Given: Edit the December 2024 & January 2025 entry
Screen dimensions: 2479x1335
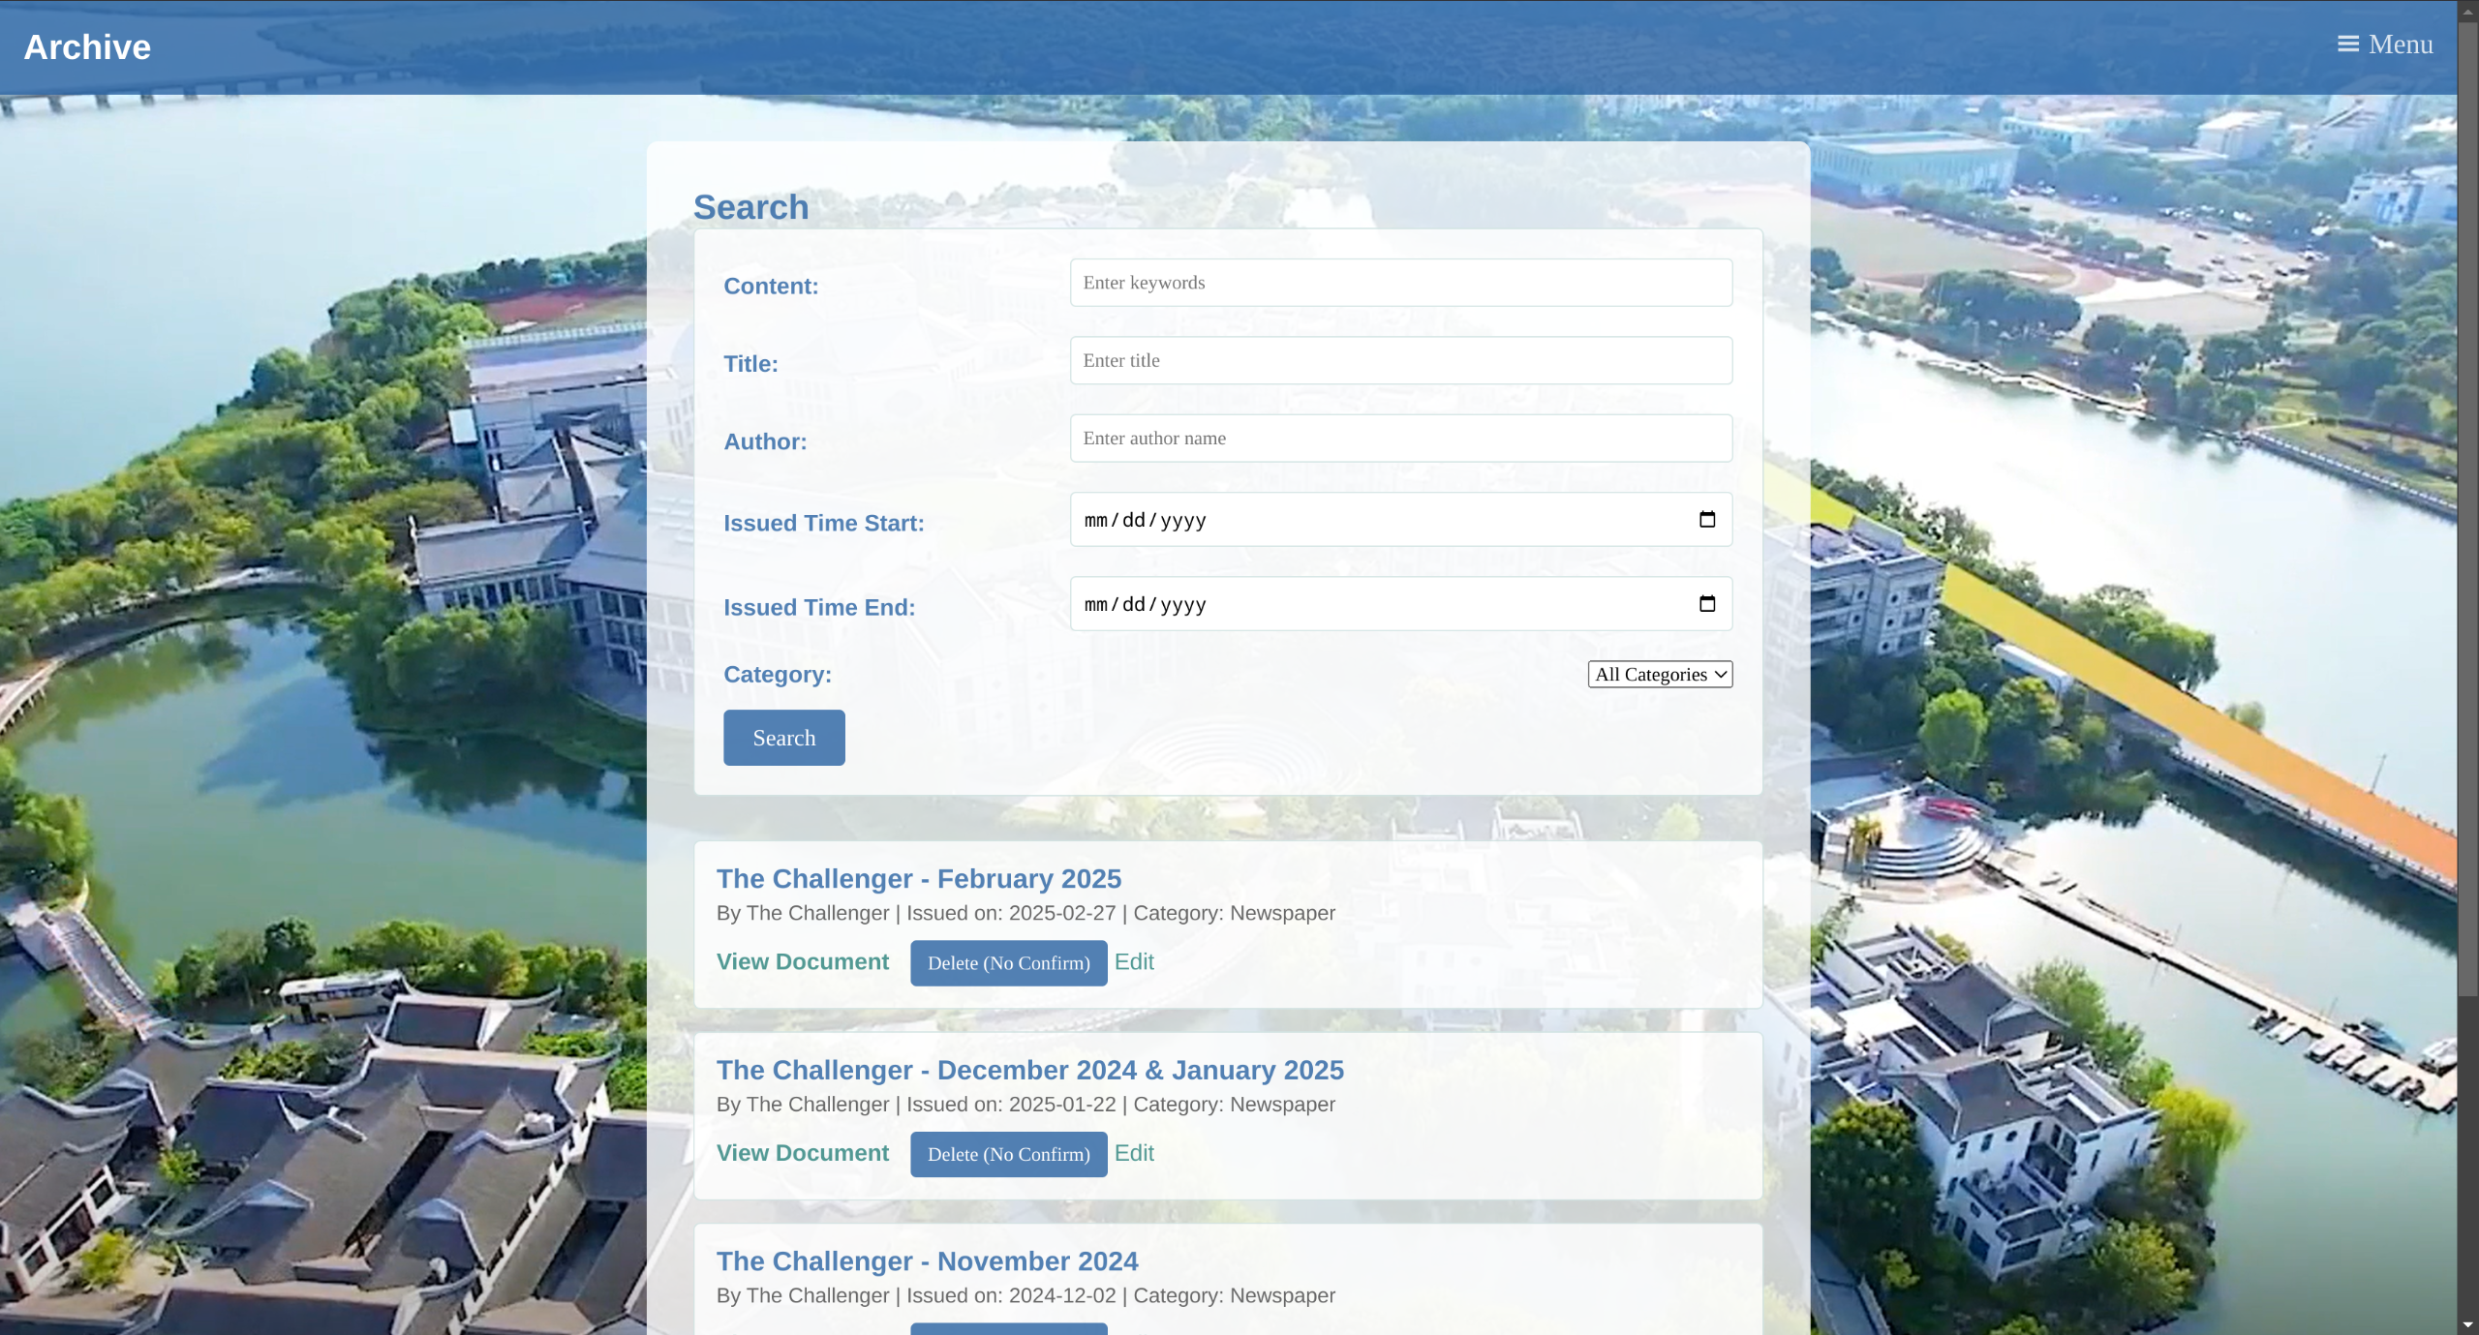Looking at the screenshot, I should (x=1133, y=1154).
